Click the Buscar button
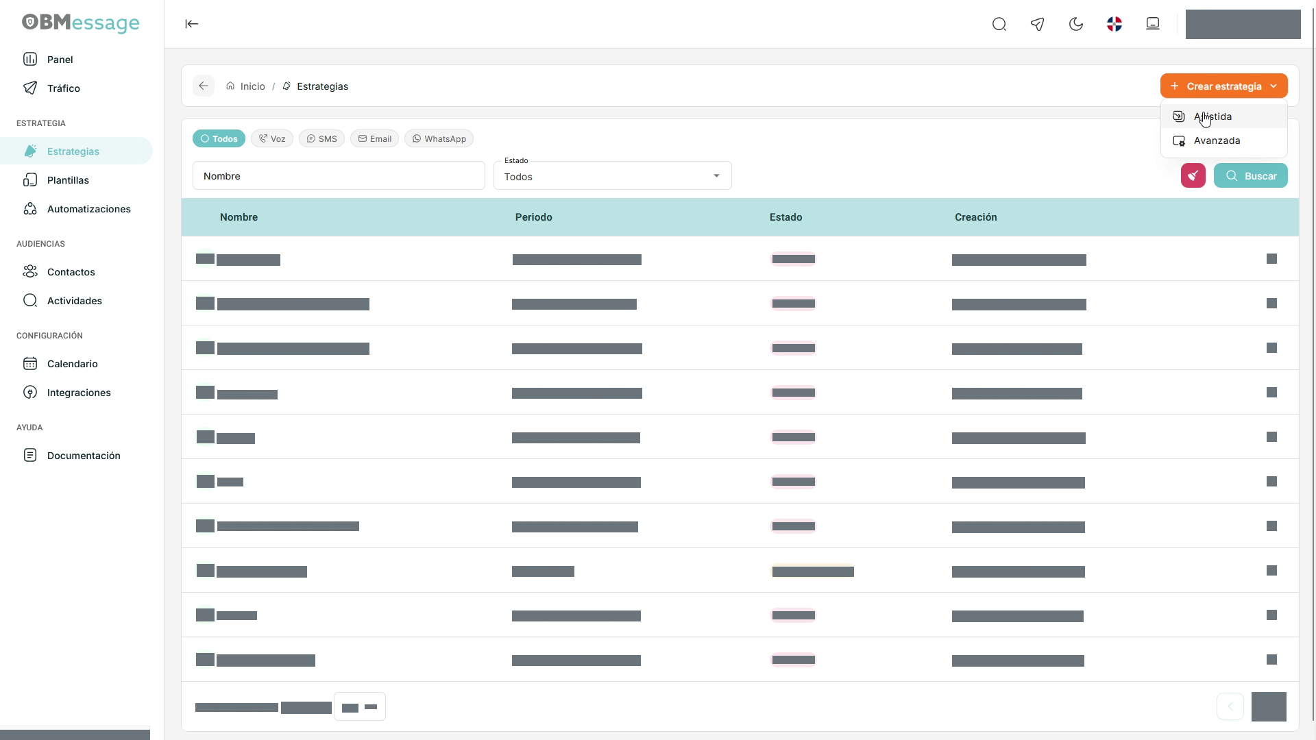The height and width of the screenshot is (740, 1316). point(1251,175)
